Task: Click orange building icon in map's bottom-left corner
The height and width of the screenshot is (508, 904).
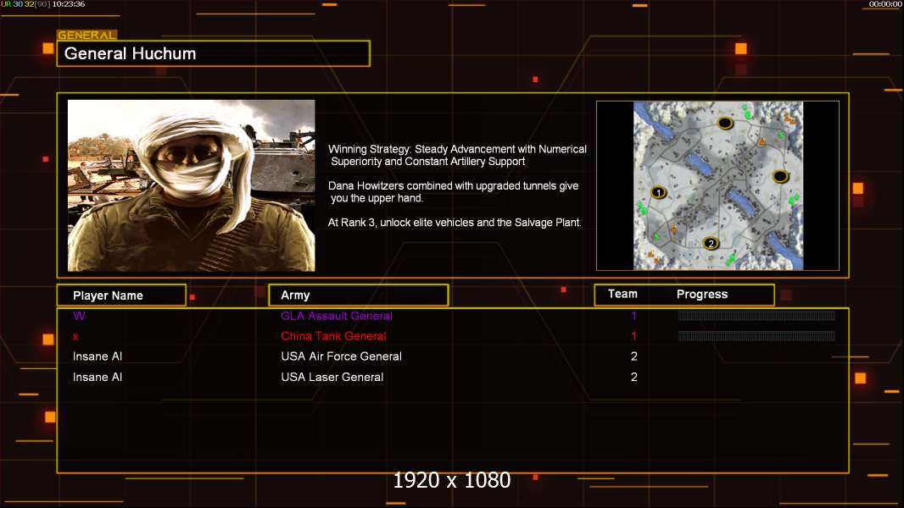Action: [x=650, y=254]
